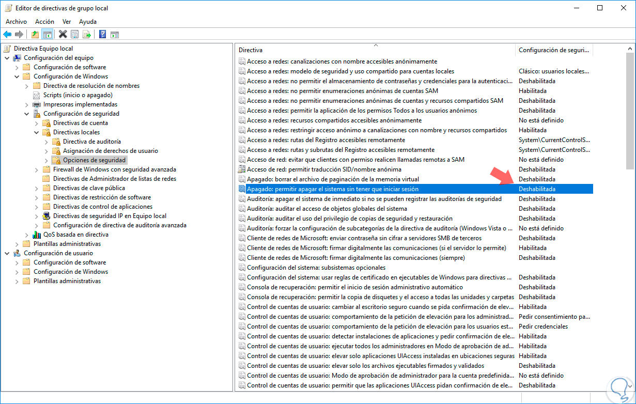Image resolution: width=636 pixels, height=404 pixels.
Task: Open Properties from the toolbar icon
Action: pyautogui.click(x=75, y=35)
